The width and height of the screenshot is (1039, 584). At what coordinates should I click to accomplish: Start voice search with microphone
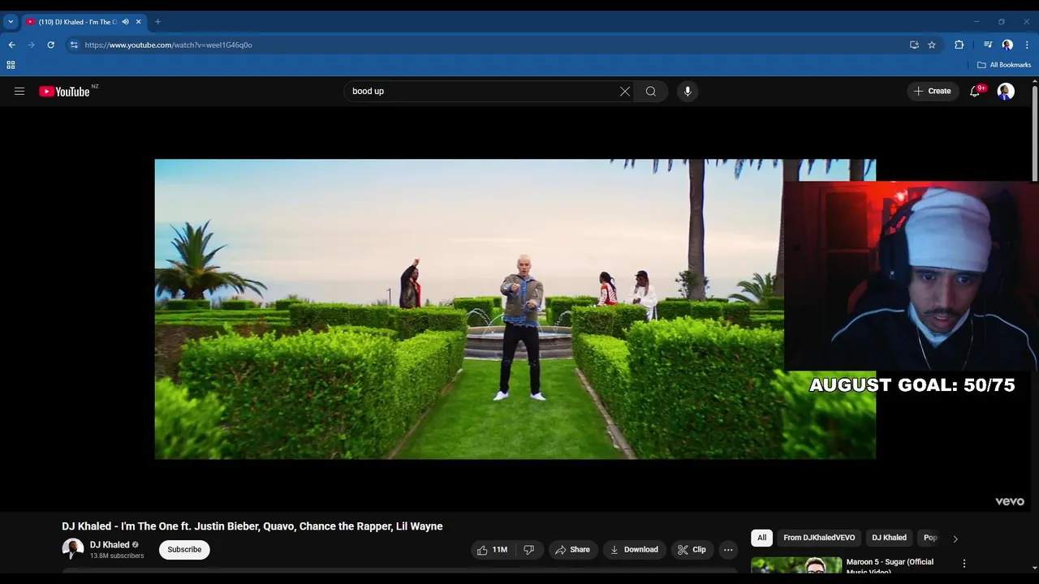pos(688,92)
